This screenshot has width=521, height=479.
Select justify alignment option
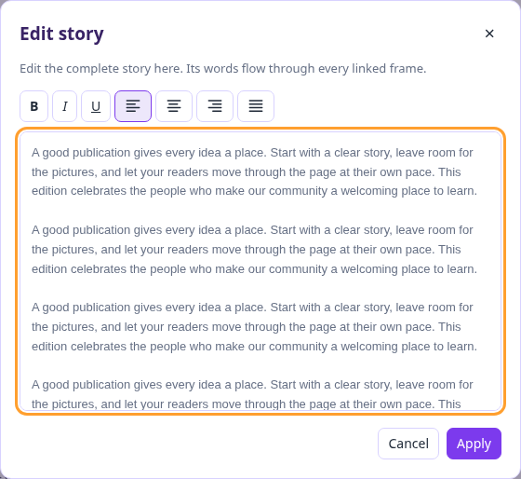pyautogui.click(x=256, y=106)
